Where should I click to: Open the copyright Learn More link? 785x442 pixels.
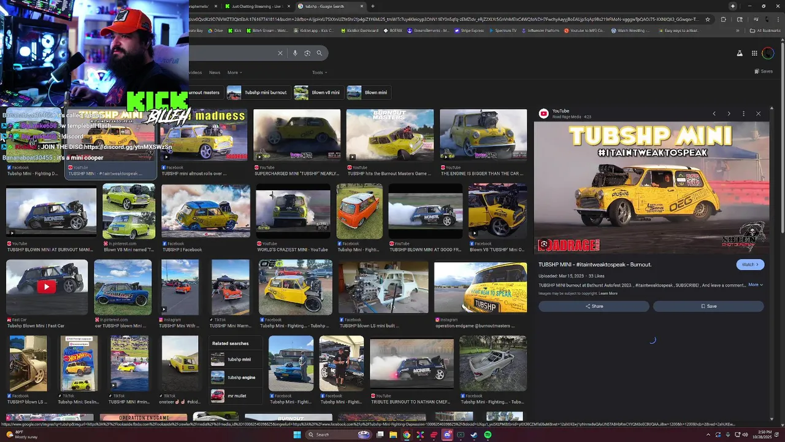click(x=608, y=293)
